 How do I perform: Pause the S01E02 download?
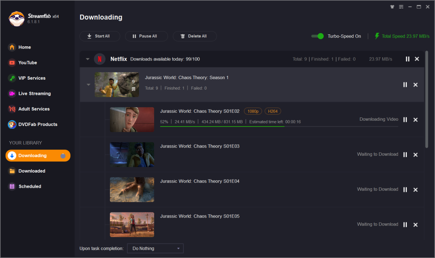pos(405,120)
